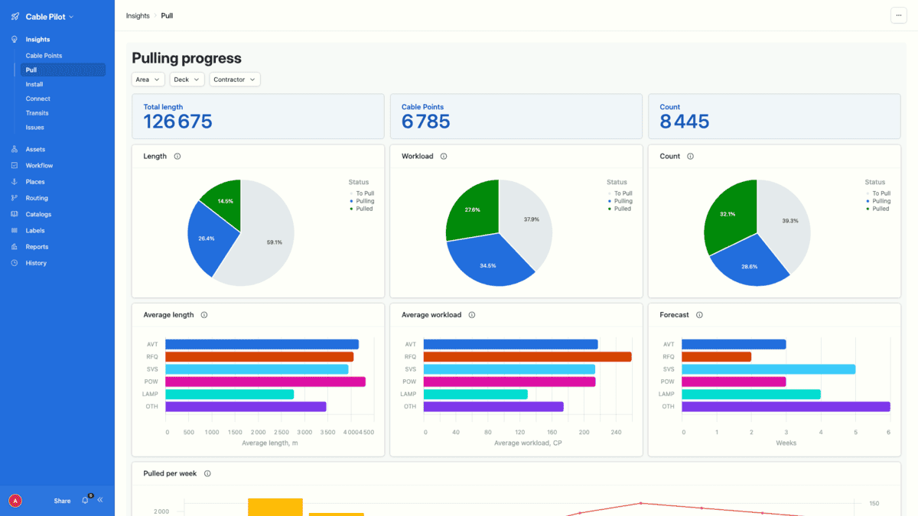Open the Area filter dropdown

[148, 80]
